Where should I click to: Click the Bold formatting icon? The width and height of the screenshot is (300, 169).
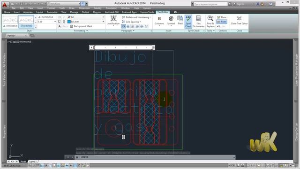point(60,17)
